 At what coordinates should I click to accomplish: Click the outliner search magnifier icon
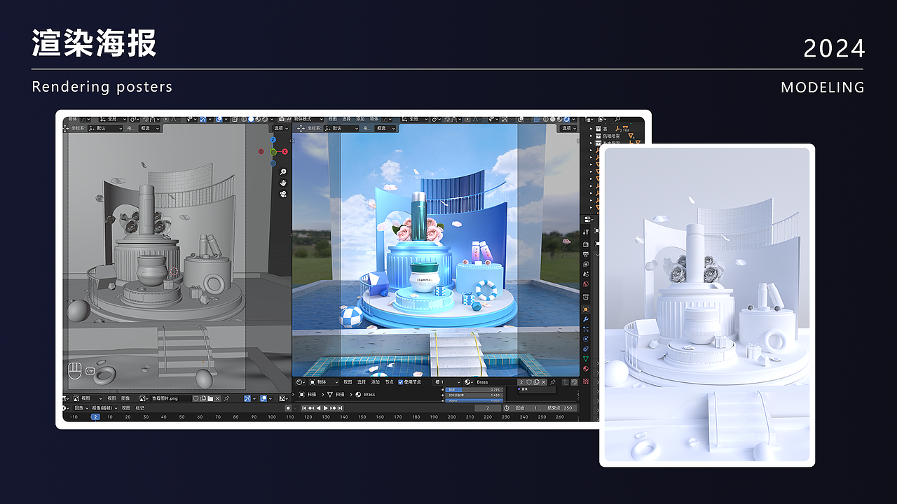617,119
